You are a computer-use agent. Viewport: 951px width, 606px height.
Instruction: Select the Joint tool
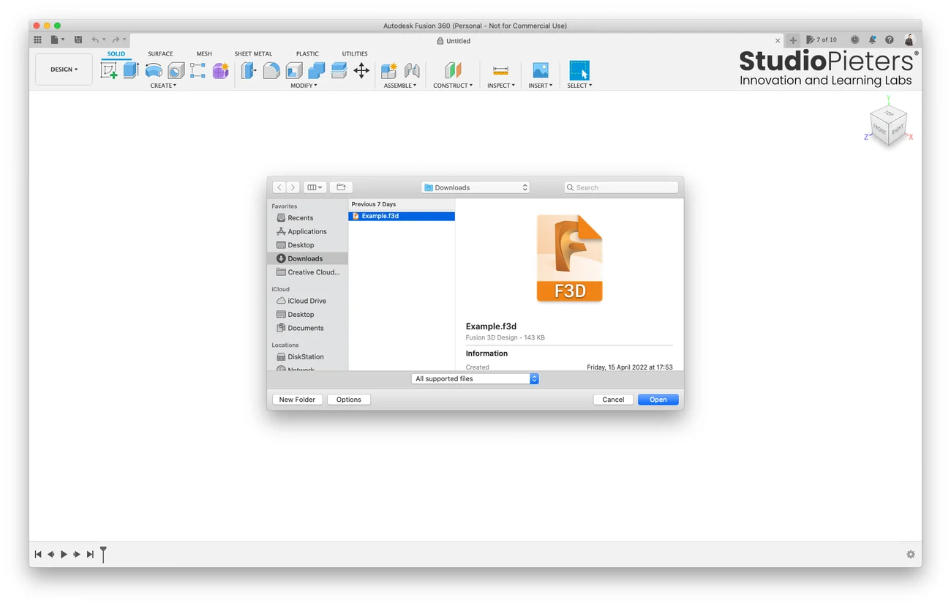click(x=412, y=70)
